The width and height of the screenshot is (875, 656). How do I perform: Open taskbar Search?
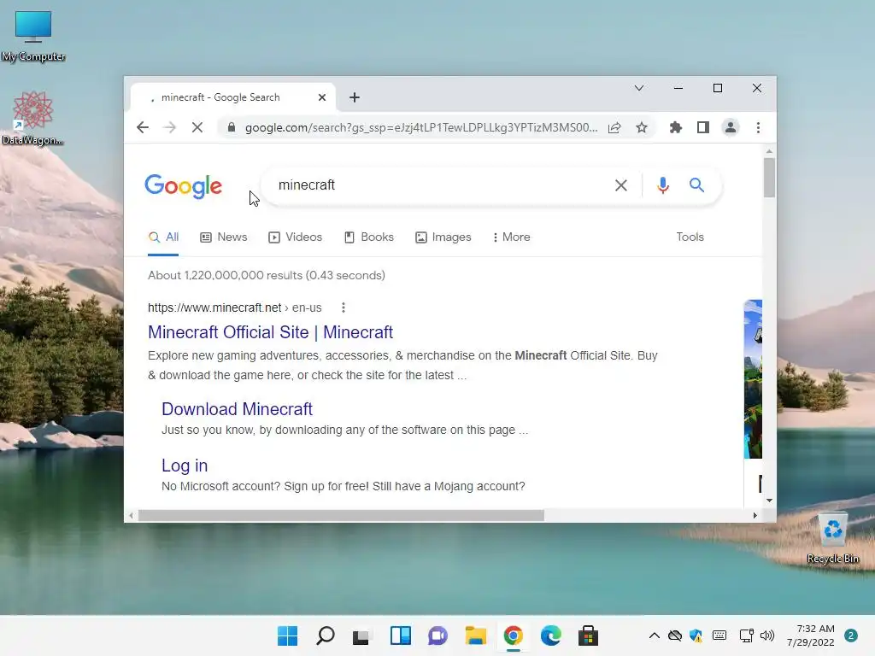coord(326,635)
